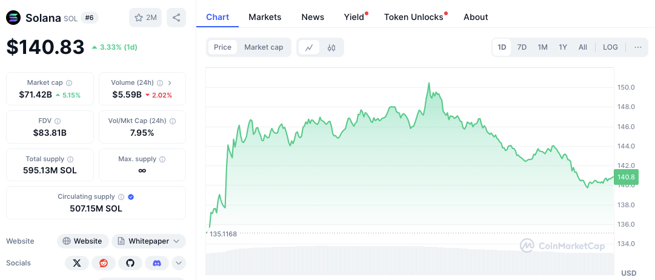The image size is (655, 280).
Task: Click info icon next to Total supply
Action: (x=70, y=159)
